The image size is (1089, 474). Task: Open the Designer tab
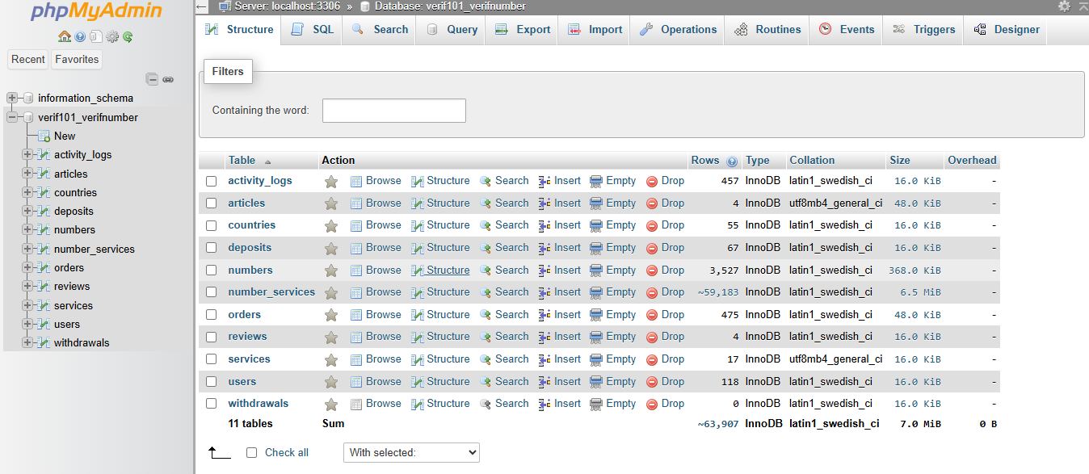pos(1007,30)
